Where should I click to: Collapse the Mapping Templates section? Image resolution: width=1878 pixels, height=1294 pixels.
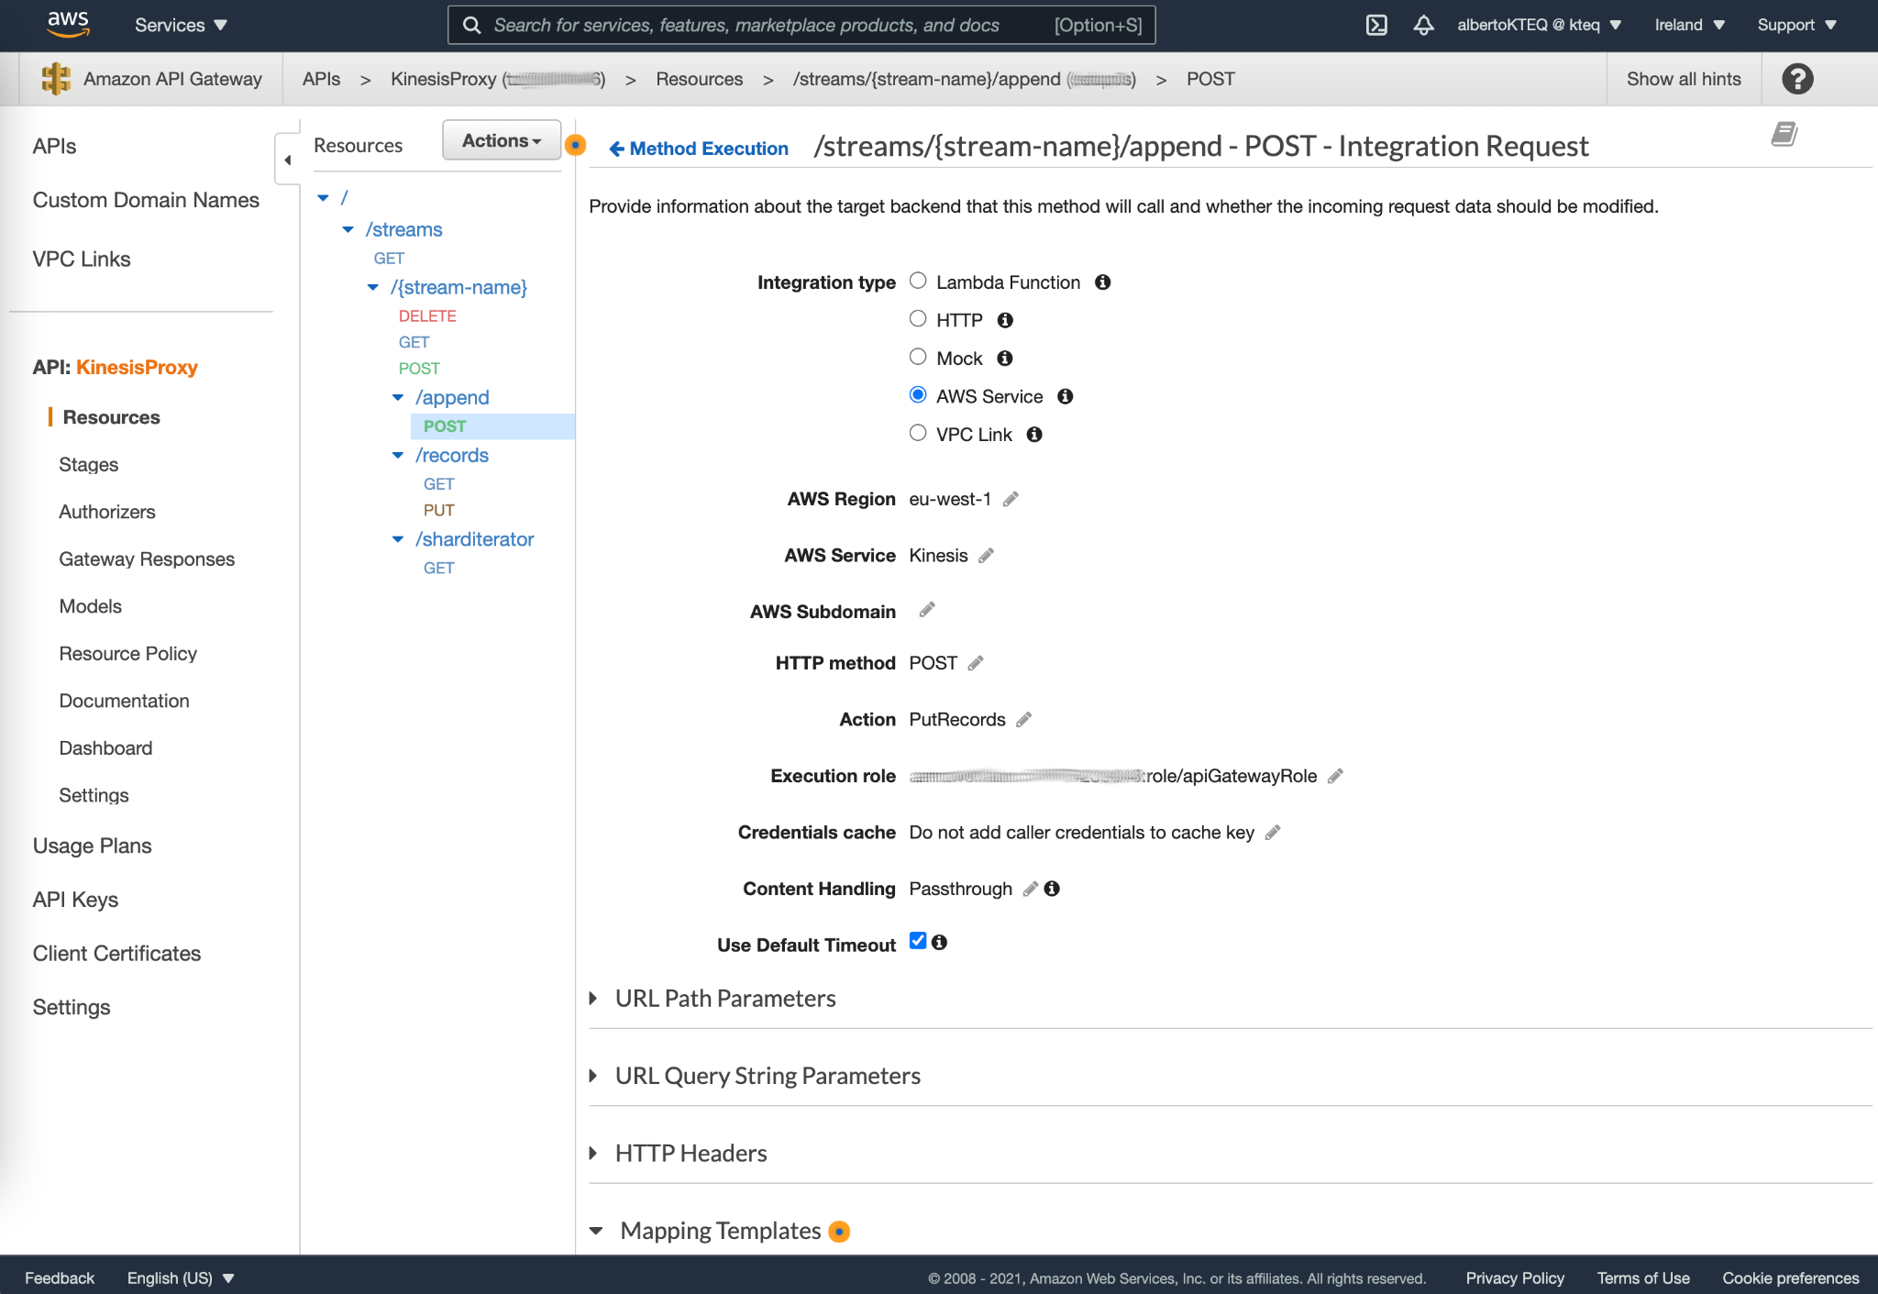[x=596, y=1231]
